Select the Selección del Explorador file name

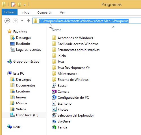click(x=76, y=115)
